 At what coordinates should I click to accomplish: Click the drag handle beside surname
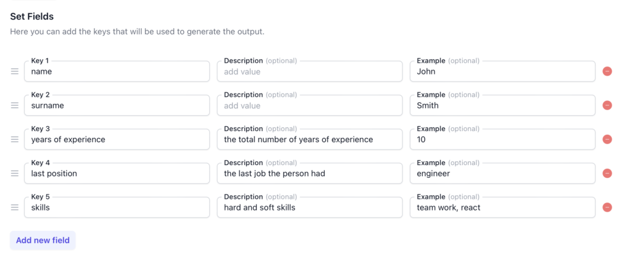(15, 105)
